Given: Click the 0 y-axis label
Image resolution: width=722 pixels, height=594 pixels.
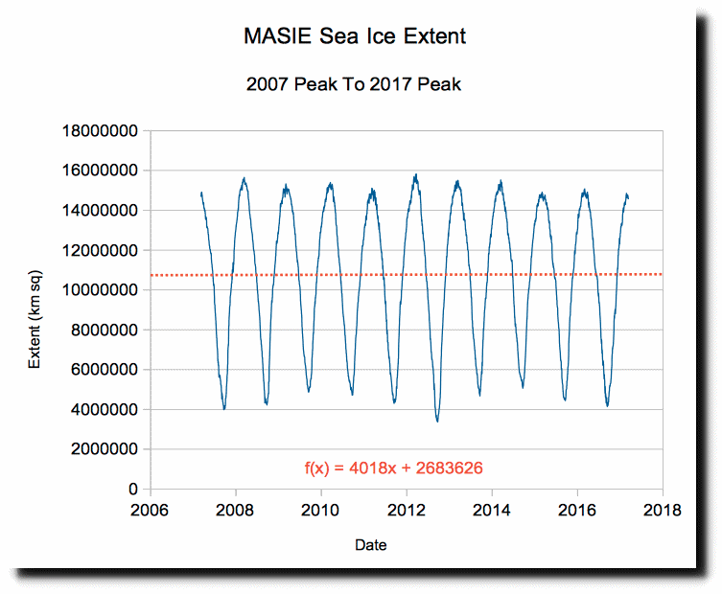Looking at the screenshot, I should click(133, 489).
